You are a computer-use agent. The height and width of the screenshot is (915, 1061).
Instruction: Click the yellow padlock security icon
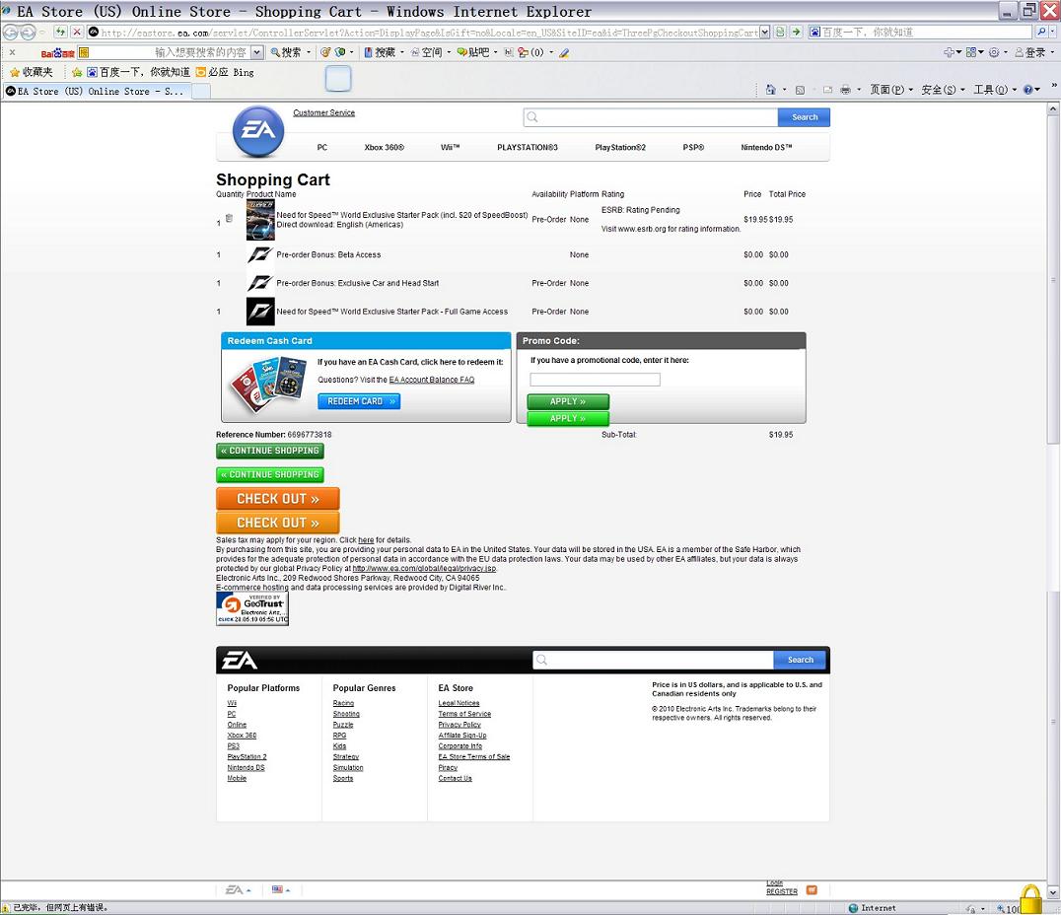(1030, 898)
